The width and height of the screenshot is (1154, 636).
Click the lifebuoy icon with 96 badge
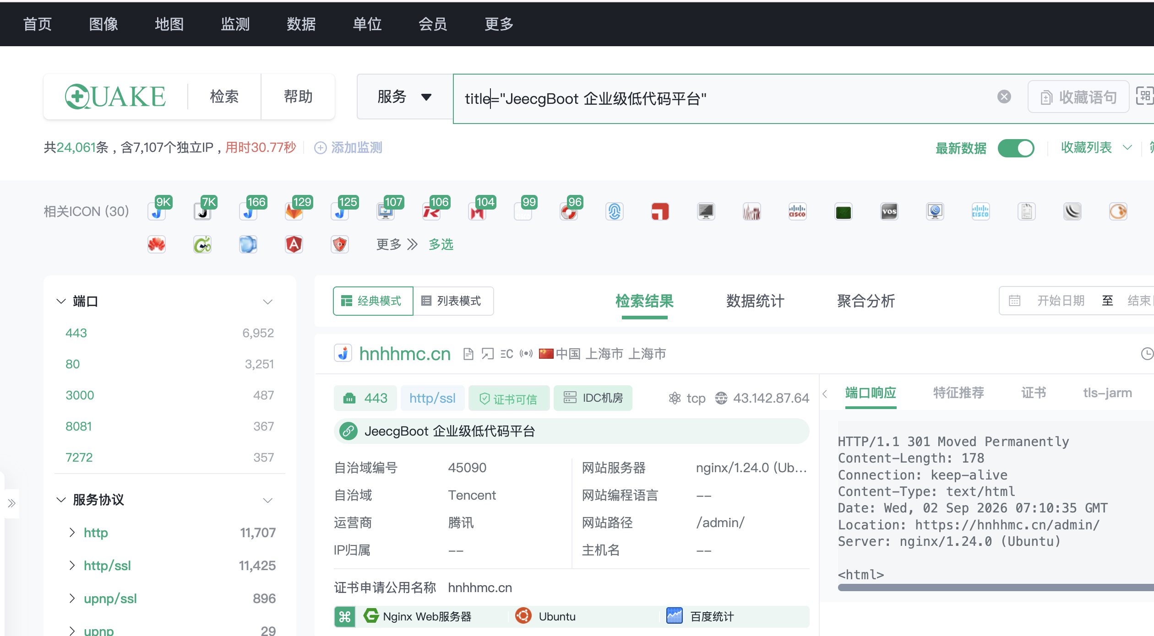tap(569, 211)
